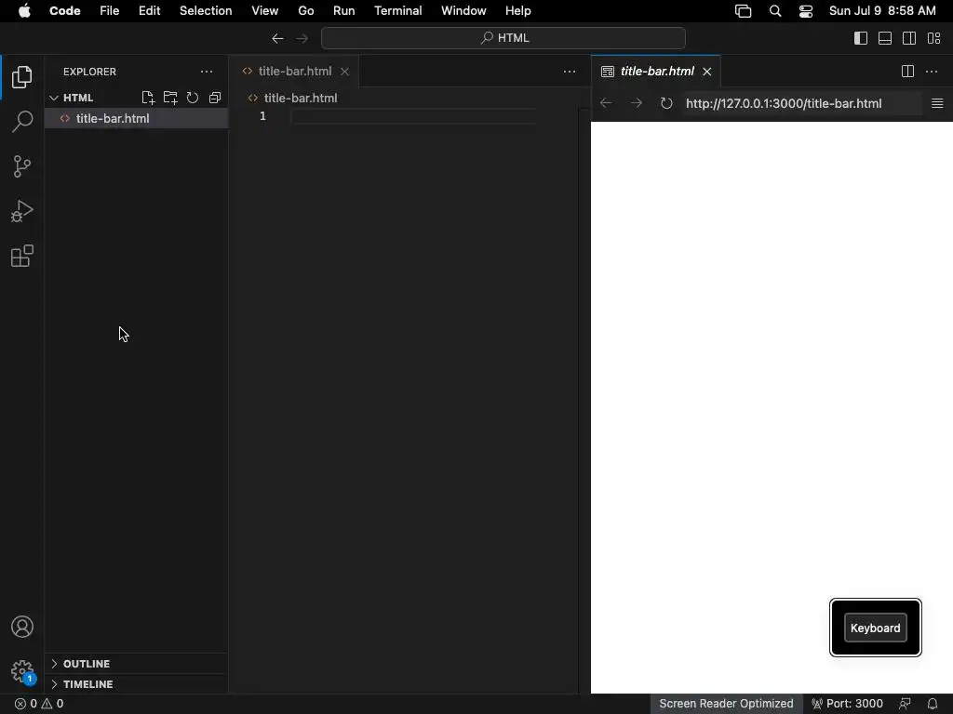Click the title-bar.html breadcrumb
This screenshot has height=714, width=953.
pyautogui.click(x=292, y=98)
